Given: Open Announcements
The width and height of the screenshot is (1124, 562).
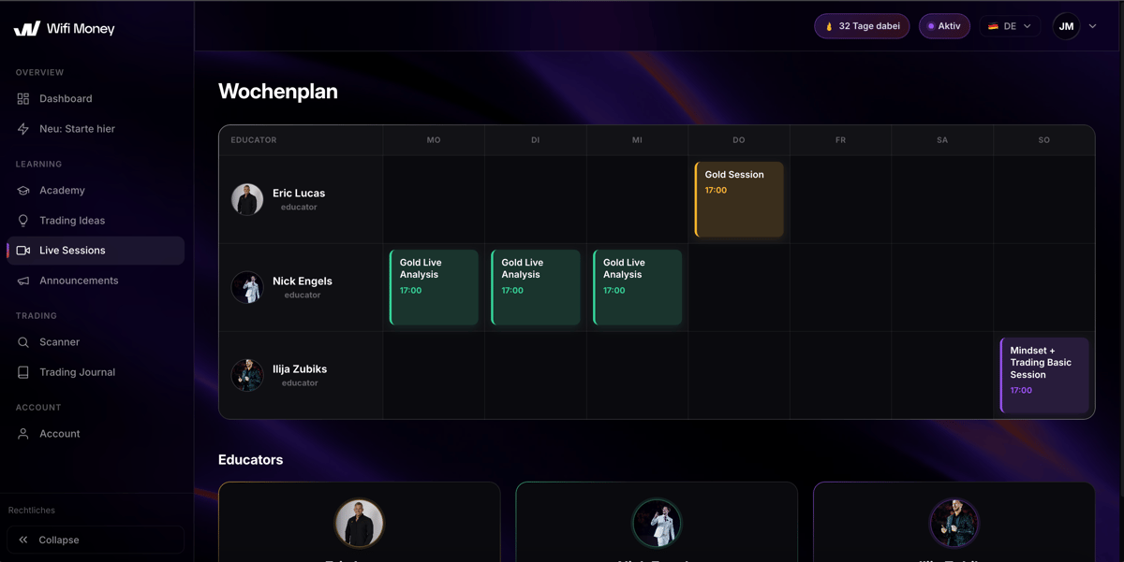Looking at the screenshot, I should [x=96, y=281].
